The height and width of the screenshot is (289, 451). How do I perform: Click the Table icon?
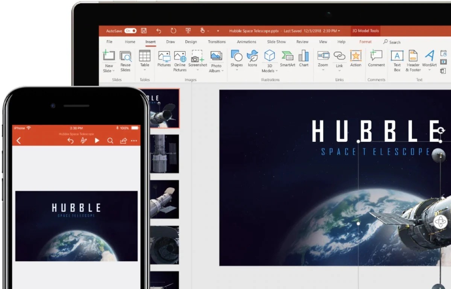tap(145, 55)
